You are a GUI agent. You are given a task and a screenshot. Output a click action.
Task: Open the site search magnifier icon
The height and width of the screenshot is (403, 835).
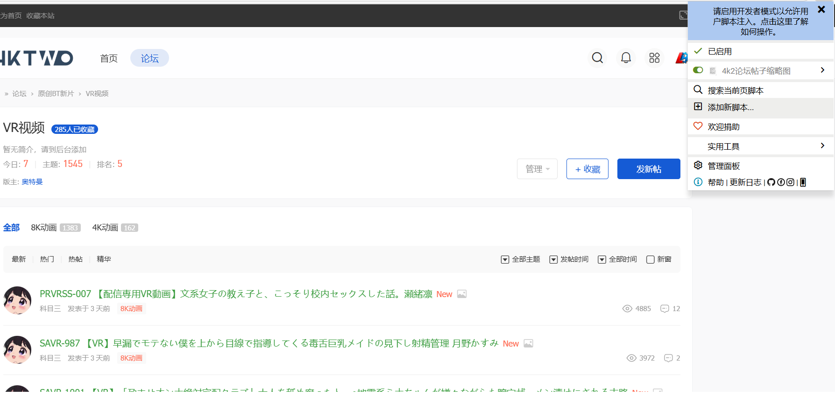pos(597,58)
